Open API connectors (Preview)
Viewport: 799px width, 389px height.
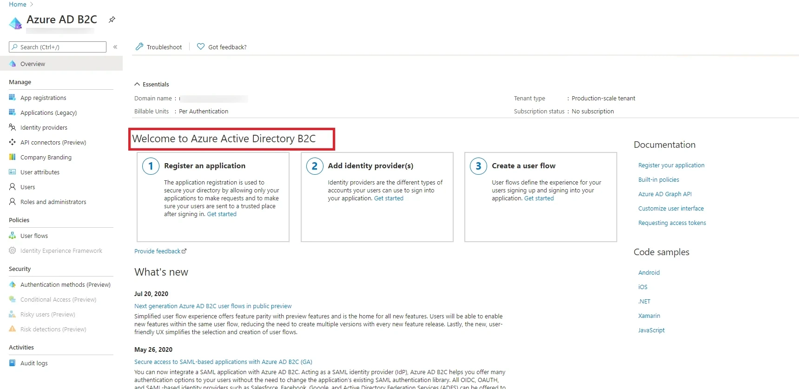click(x=53, y=142)
